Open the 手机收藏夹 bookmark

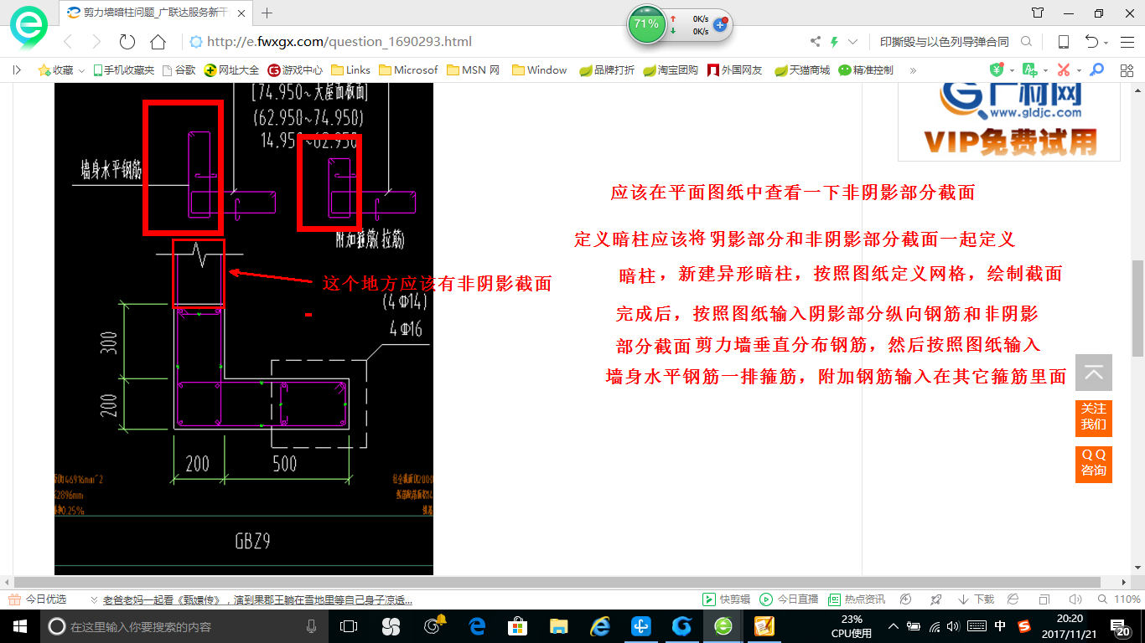124,70
